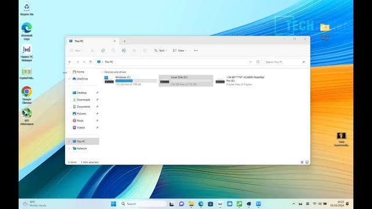This screenshot has width=372, height=209.
Task: Click the Cut scissors icon in toolbar
Action: 92,51
